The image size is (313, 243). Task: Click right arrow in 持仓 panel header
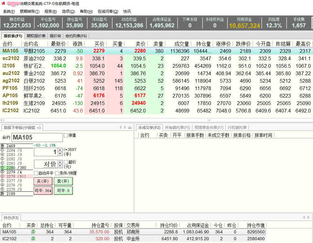[308, 218]
